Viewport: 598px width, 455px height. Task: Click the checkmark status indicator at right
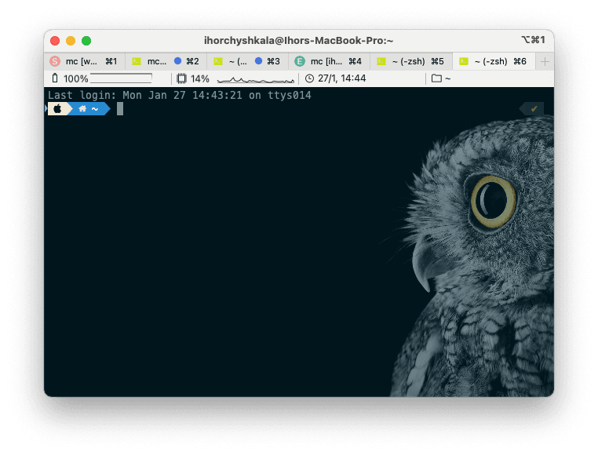[534, 109]
